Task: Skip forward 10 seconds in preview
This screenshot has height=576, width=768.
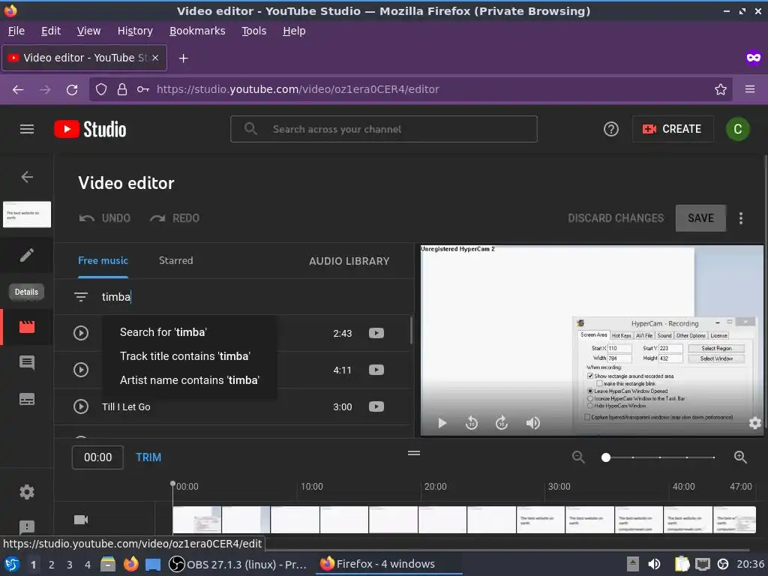Action: pos(502,423)
